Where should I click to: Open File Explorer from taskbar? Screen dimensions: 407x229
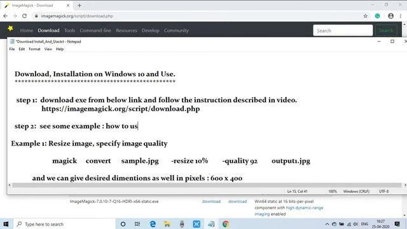167,224
